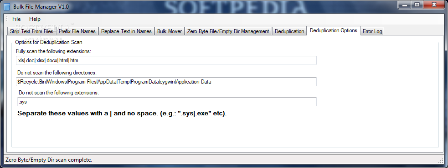The width and height of the screenshot is (448, 168).
Task: Open Zero Byte File/Empty Dir Management tab
Action: (228, 31)
